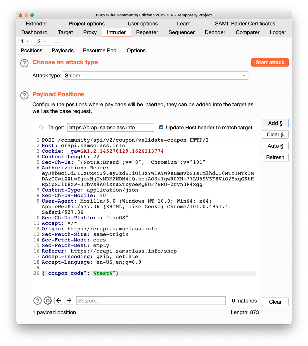
Task: Switch to the Learn tab
Action: pyautogui.click(x=184, y=24)
